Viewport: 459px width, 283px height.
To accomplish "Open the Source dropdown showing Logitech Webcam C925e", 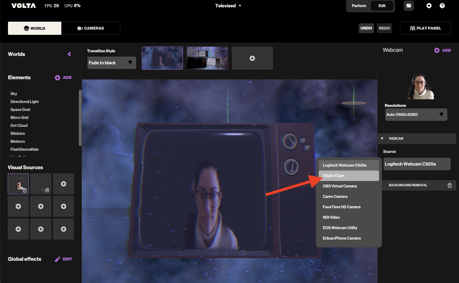I will point(417,164).
